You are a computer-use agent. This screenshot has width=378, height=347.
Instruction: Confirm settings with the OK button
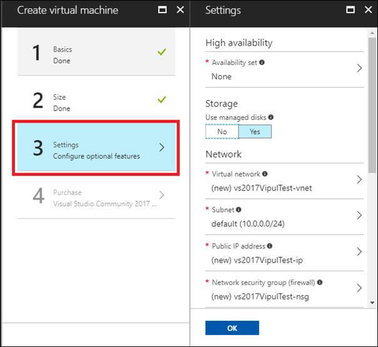click(232, 328)
